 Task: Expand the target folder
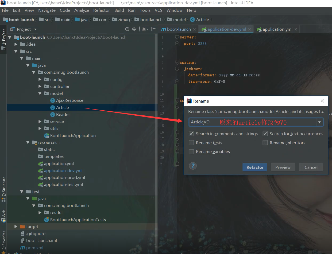tap(16, 226)
